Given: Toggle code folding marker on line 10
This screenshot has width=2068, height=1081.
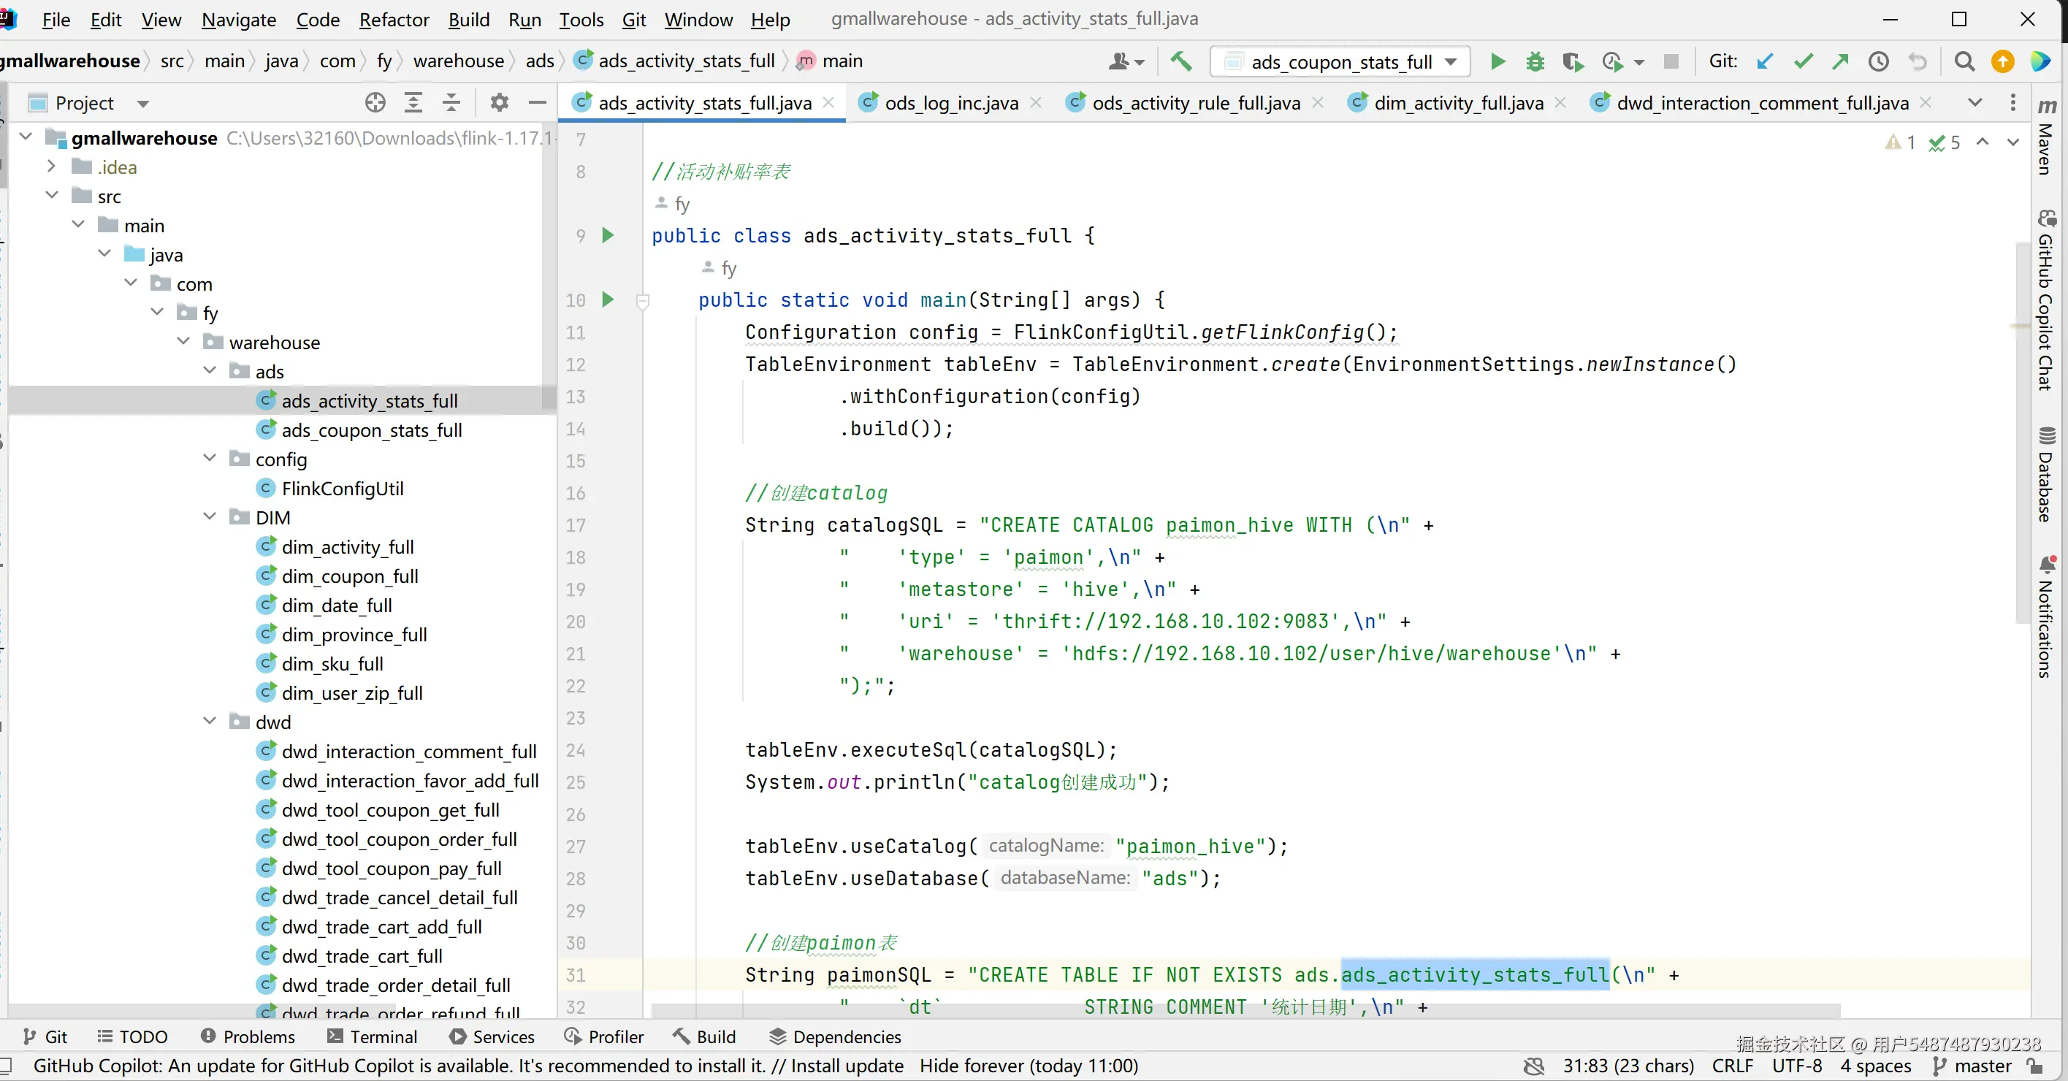Looking at the screenshot, I should (x=642, y=301).
